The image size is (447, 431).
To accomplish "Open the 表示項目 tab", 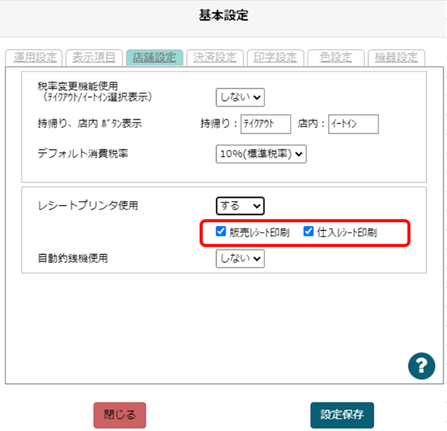I will tap(94, 57).
